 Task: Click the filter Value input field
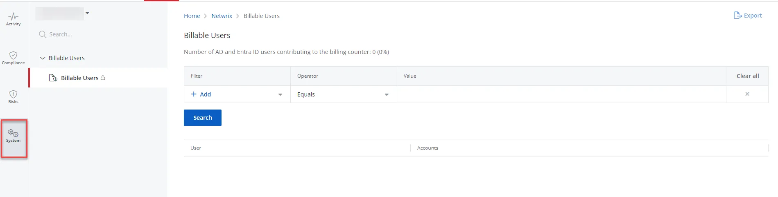click(x=561, y=94)
